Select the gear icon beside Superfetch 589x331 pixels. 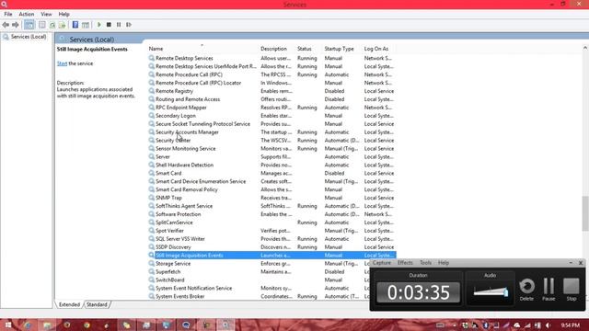(x=151, y=272)
